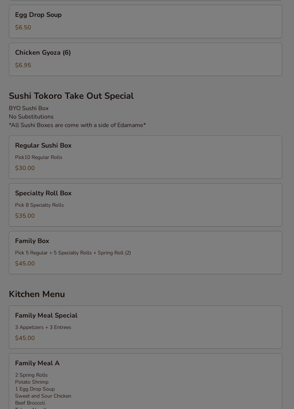
Task: Click the $6.50 Egg Drop Soup price
Action: tap(23, 28)
